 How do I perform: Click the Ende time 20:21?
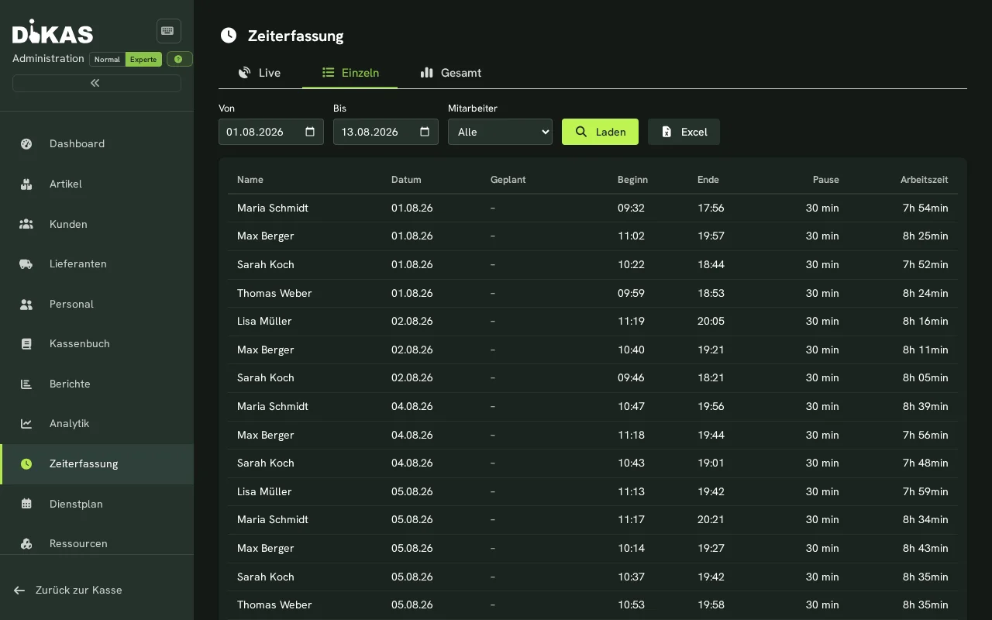coord(711,520)
